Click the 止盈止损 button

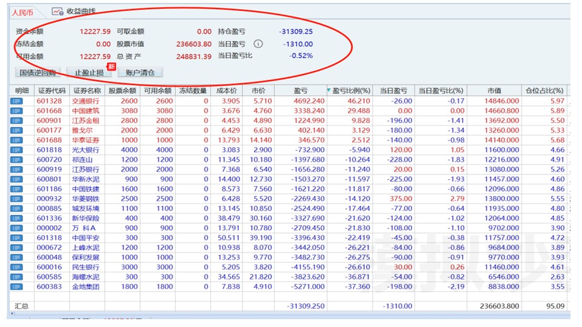89,73
